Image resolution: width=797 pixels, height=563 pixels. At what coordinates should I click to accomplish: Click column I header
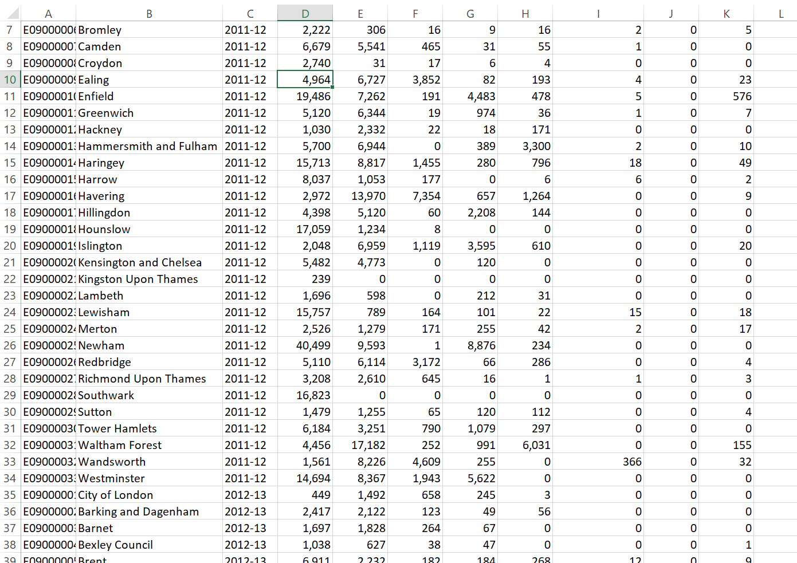tap(598, 13)
